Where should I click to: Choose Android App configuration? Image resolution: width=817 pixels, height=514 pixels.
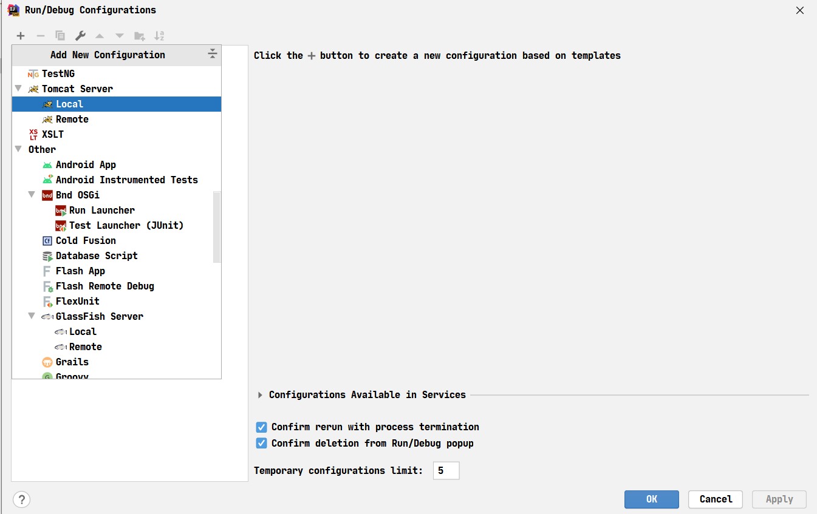coord(85,164)
